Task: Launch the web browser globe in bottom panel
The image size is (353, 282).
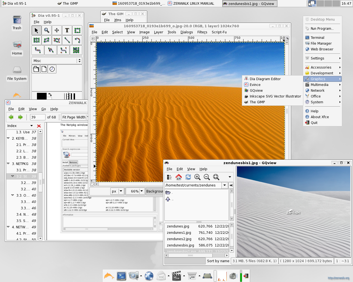Action: pos(149,276)
